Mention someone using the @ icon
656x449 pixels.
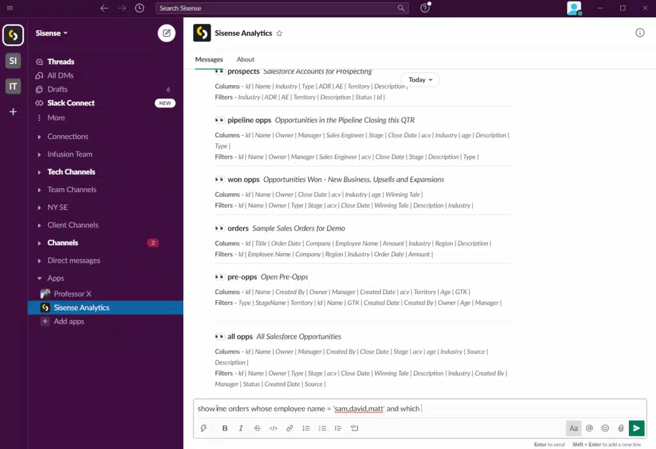coord(589,428)
